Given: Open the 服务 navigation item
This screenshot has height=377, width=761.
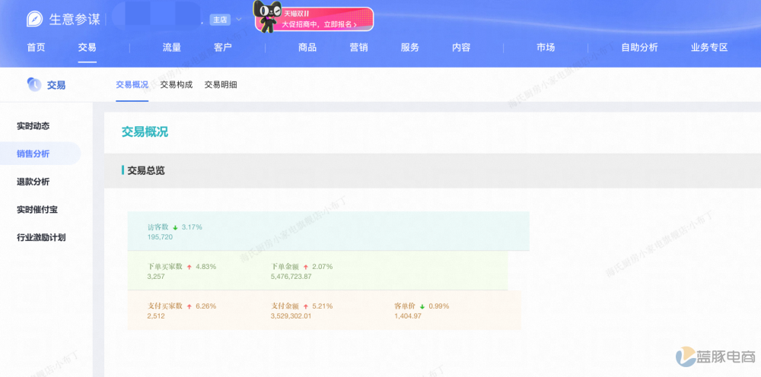Looking at the screenshot, I should (x=409, y=47).
